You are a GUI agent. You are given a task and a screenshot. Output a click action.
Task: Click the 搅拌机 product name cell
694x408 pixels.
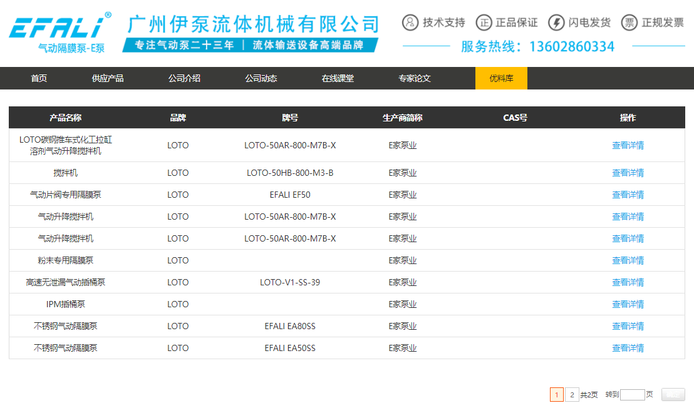(66, 172)
